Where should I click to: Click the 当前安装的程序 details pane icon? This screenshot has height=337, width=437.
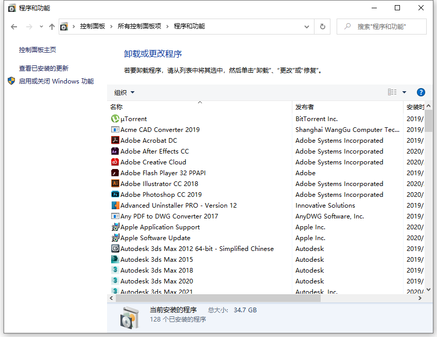click(x=129, y=317)
